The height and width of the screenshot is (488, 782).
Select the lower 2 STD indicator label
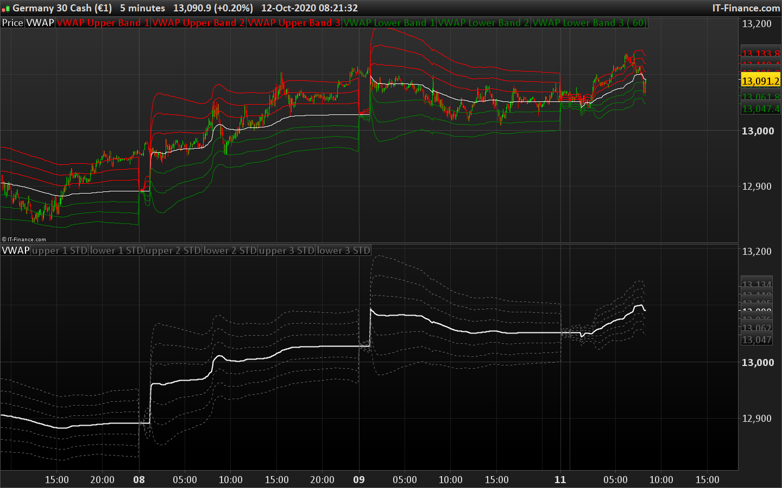(x=230, y=251)
